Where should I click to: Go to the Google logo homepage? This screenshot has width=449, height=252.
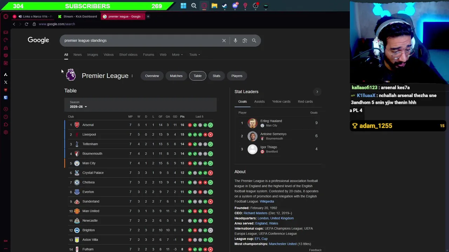38,40
